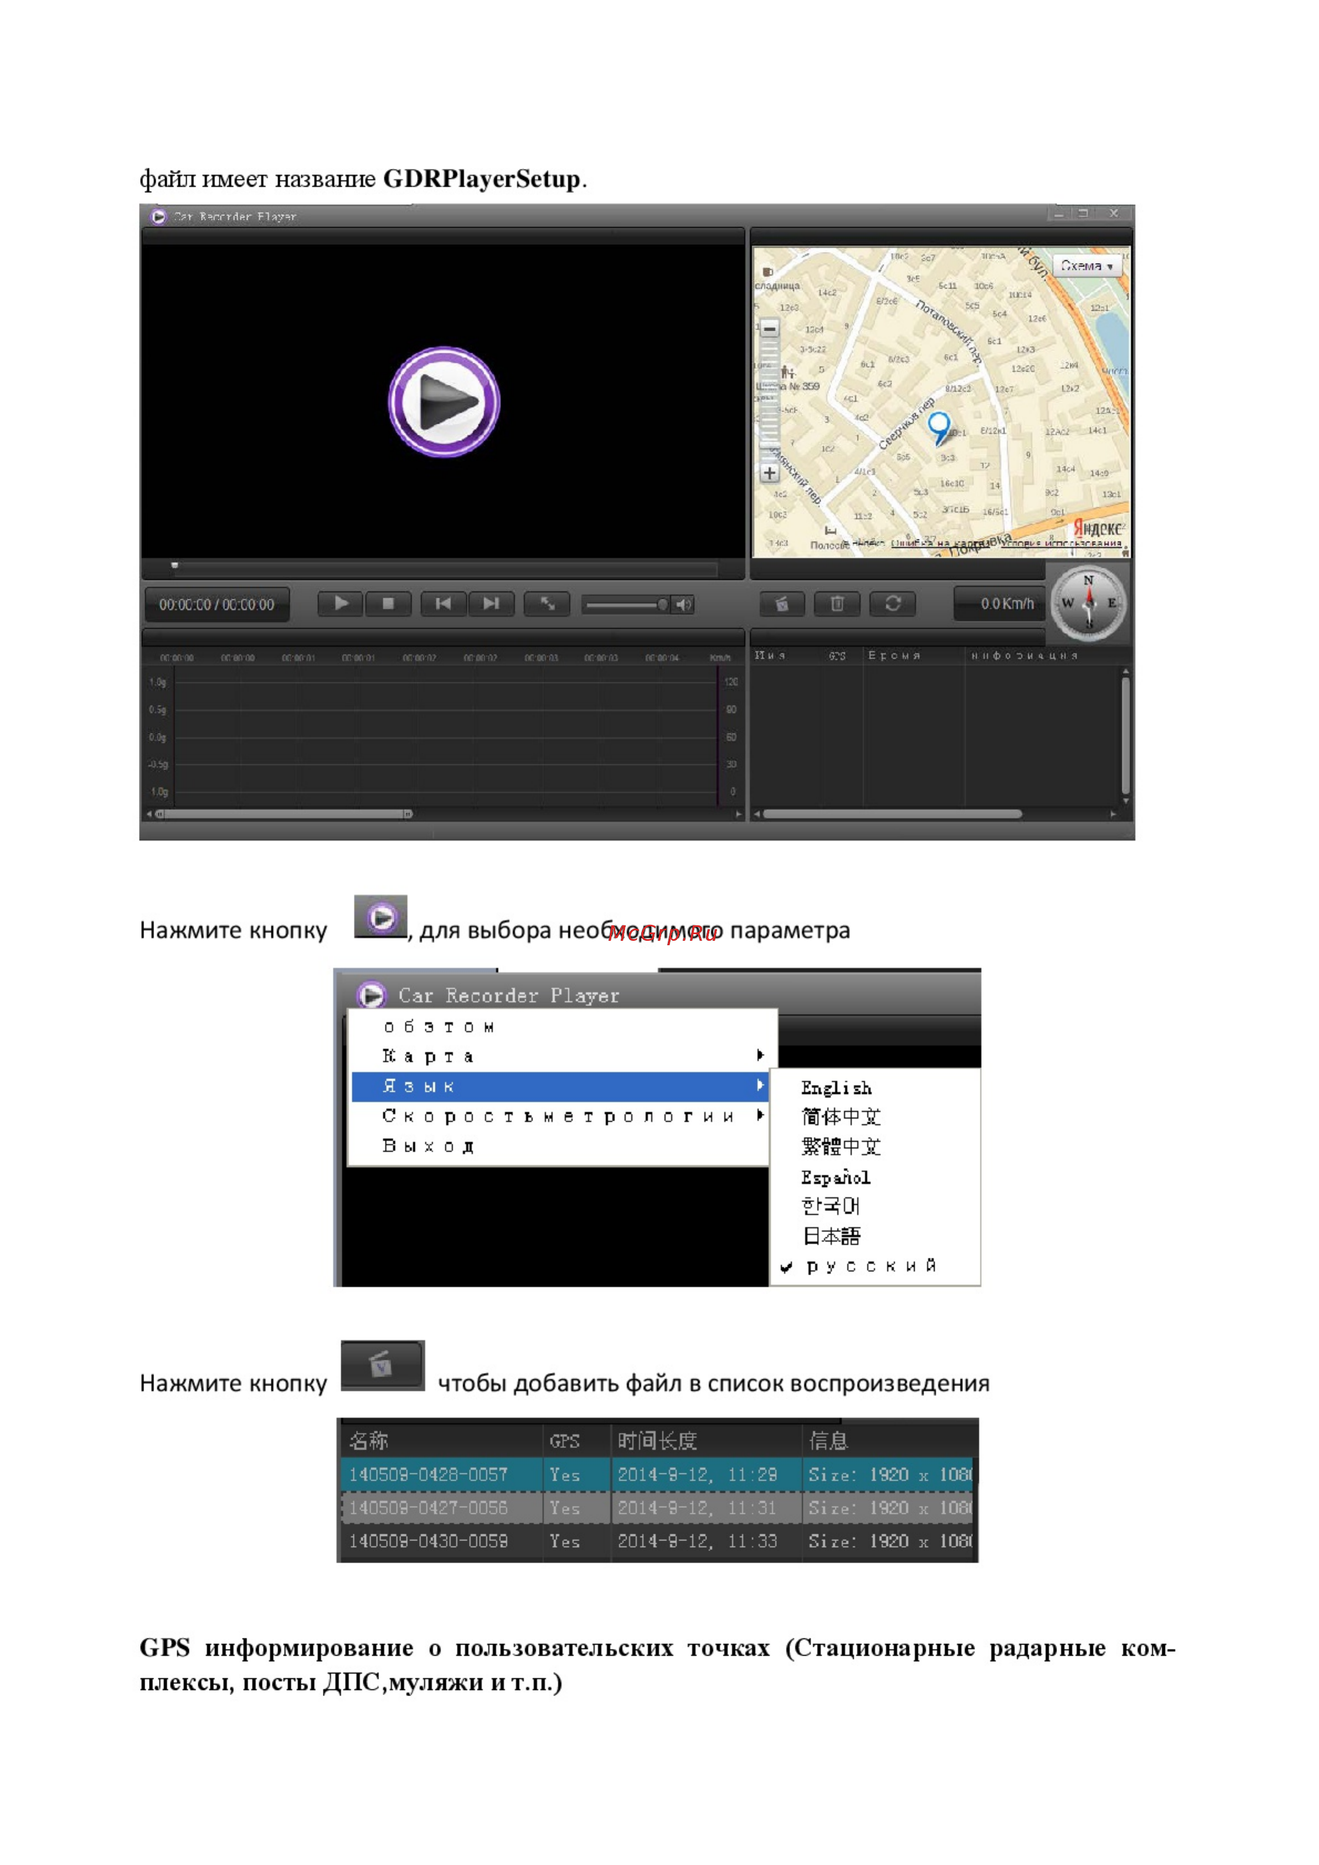This screenshot has width=1319, height=1865.
Task: Choose Korean 한국어 language
Action: [x=830, y=1206]
